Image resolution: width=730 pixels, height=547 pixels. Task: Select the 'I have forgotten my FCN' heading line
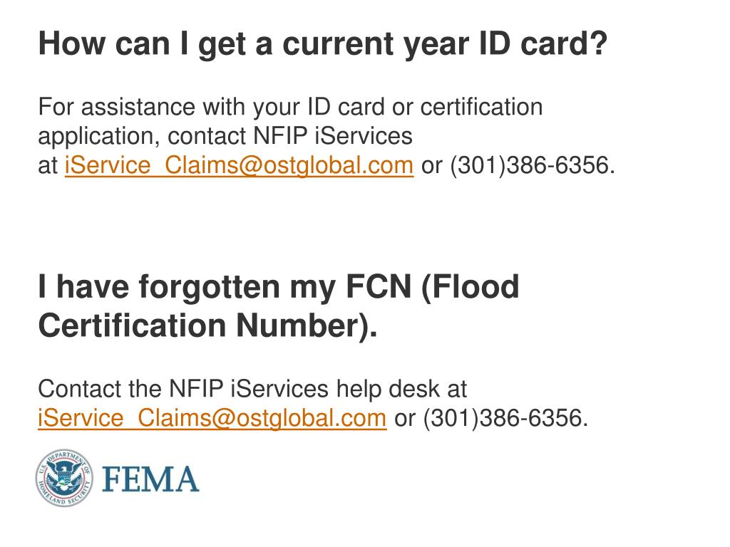[279, 286]
